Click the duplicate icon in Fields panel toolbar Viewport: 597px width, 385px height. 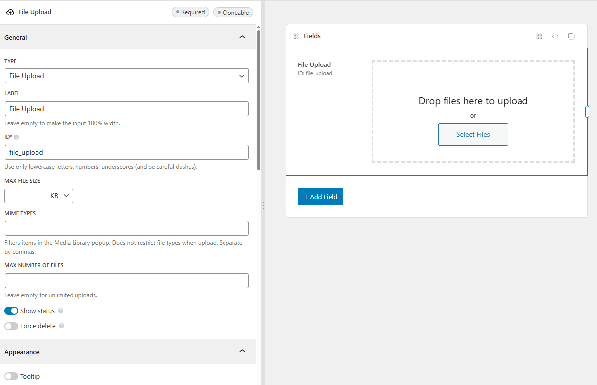pos(571,36)
